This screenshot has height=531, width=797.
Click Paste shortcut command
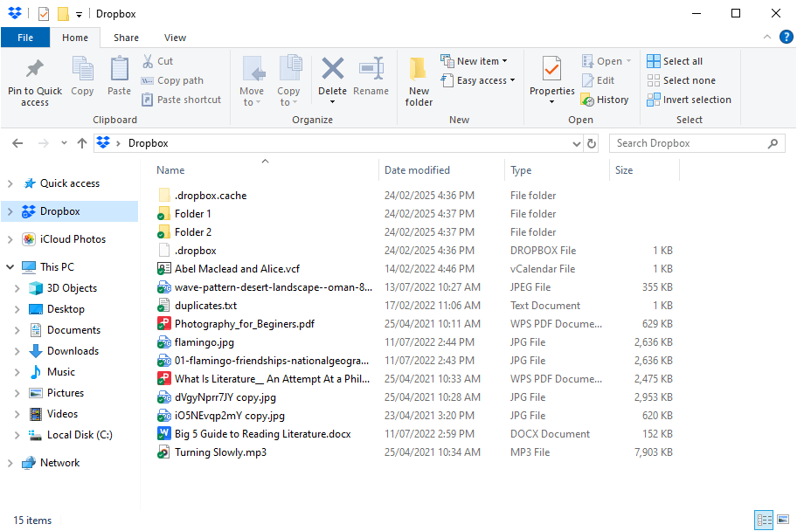(x=182, y=100)
